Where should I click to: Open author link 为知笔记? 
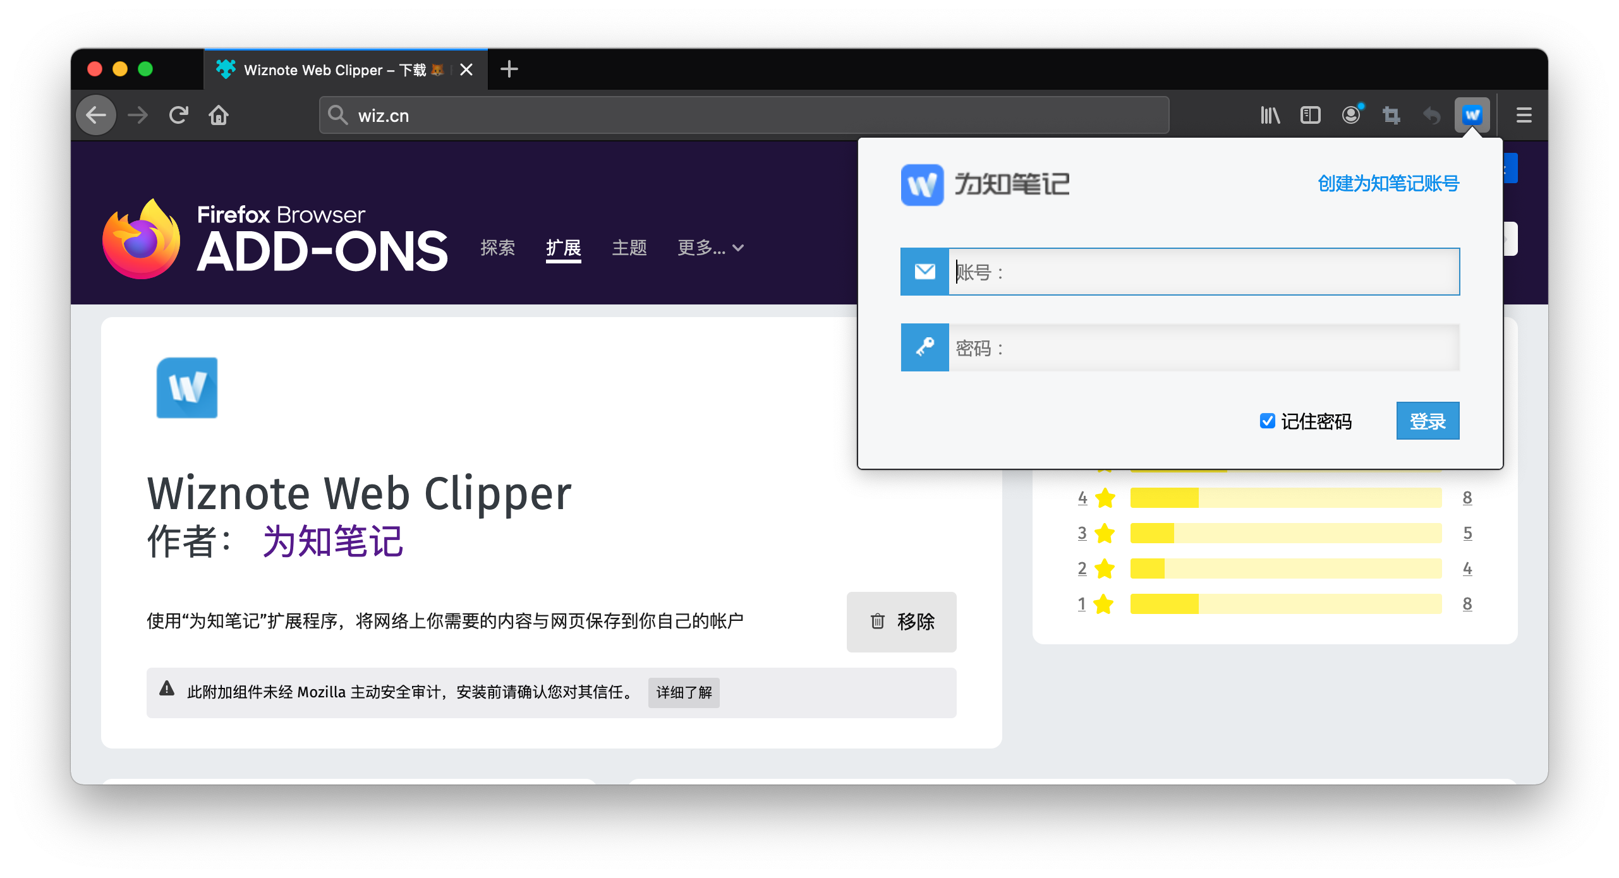(x=332, y=541)
